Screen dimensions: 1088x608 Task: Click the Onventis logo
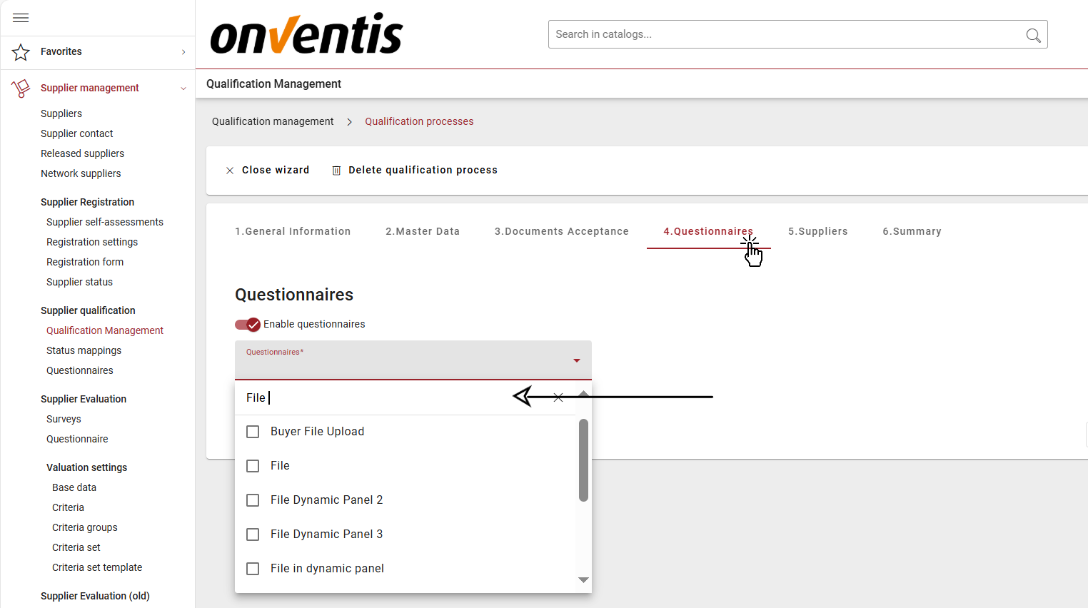(x=307, y=34)
